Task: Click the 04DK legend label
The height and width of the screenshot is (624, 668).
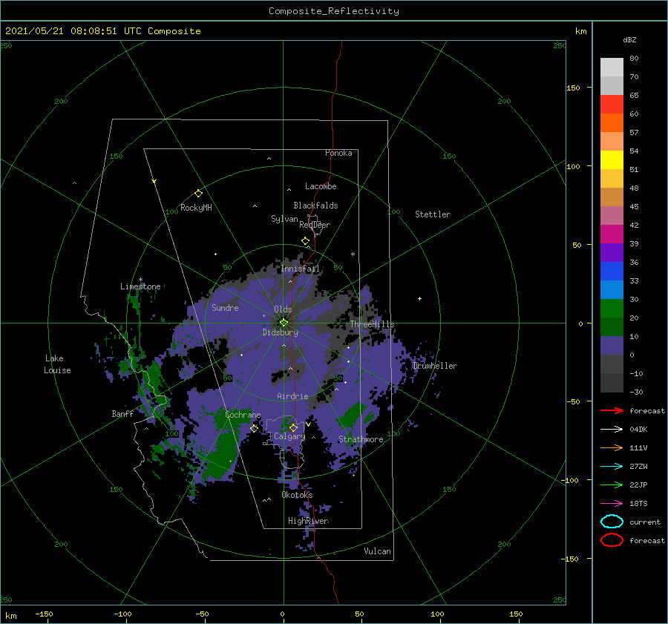Action: [638, 429]
